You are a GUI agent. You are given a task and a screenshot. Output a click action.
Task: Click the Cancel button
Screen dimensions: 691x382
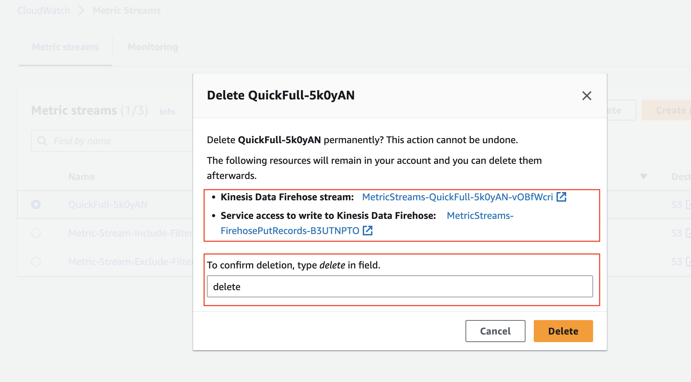point(495,331)
